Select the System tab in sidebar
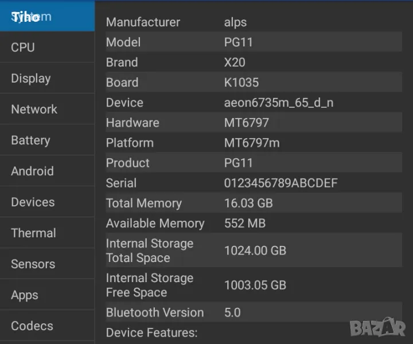The image size is (413, 344). click(47, 17)
